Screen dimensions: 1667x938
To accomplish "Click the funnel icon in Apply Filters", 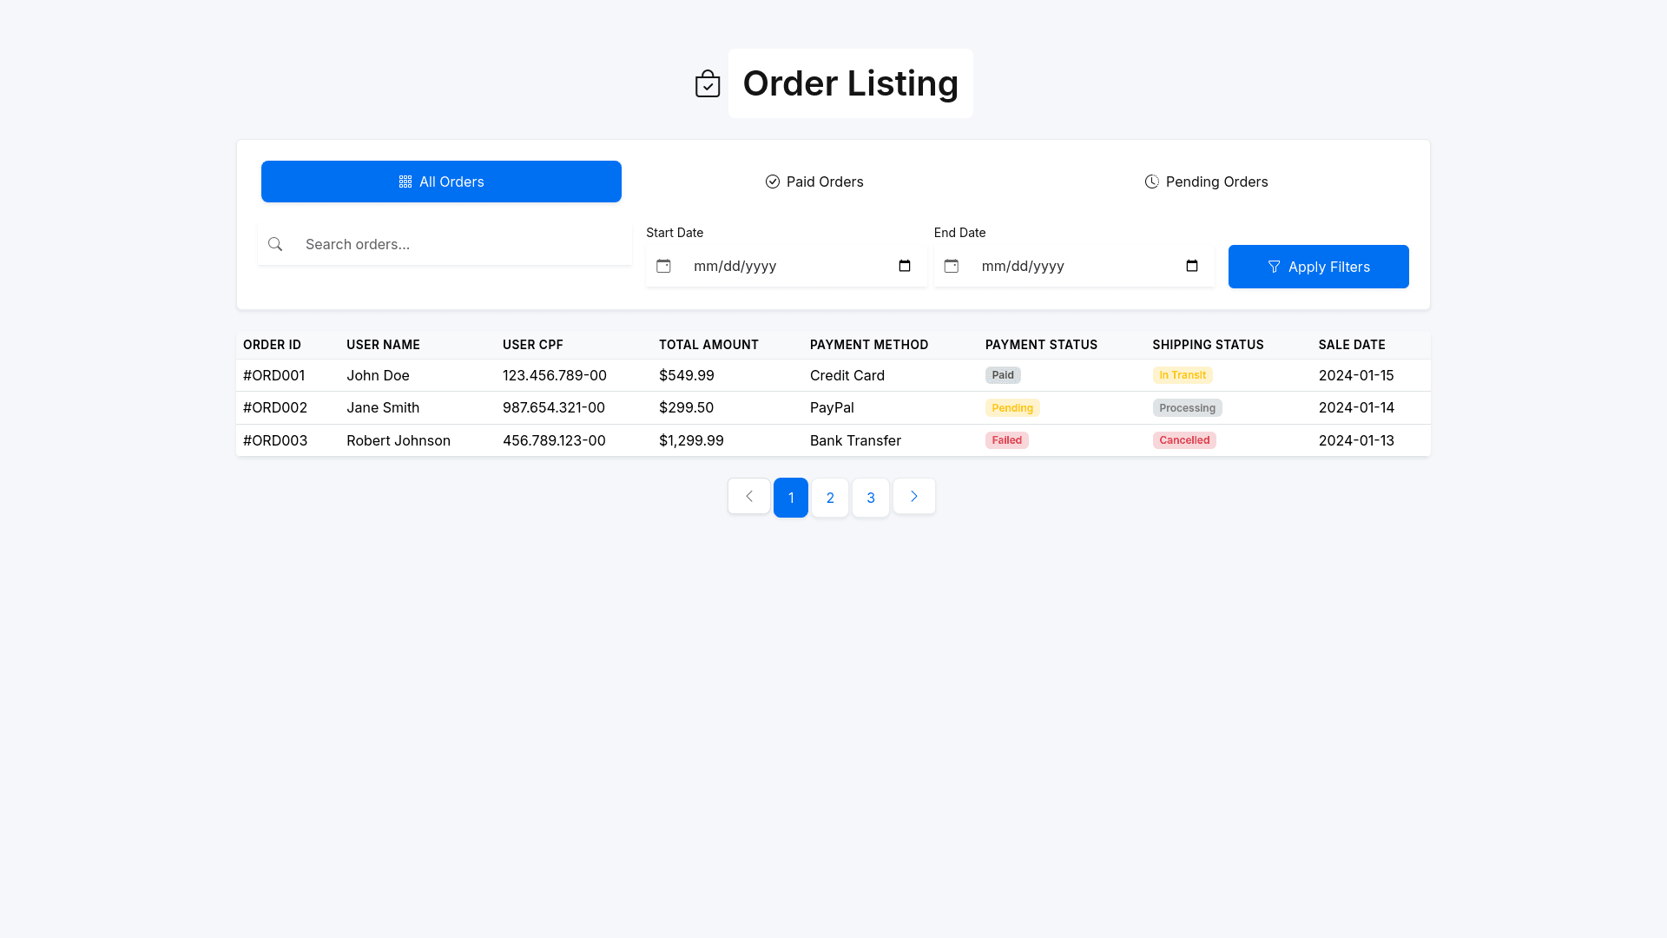I will coord(1274,267).
